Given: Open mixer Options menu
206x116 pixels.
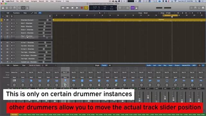Looking at the screenshot, I should [x=16, y=65].
